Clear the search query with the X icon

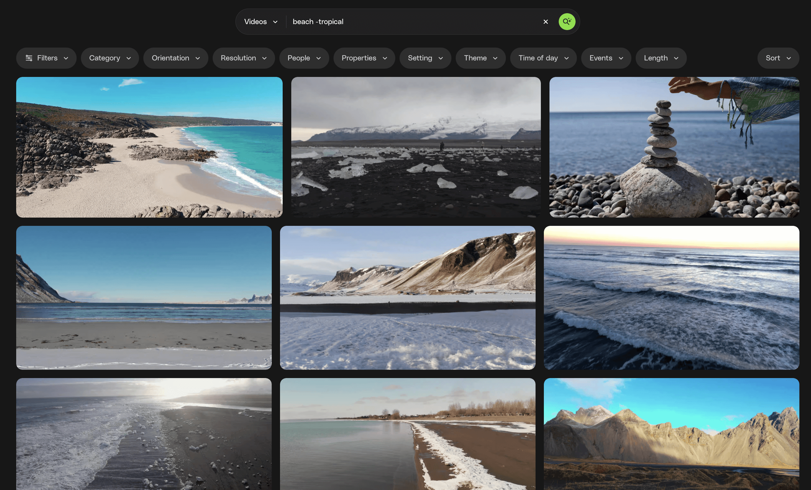click(x=546, y=22)
